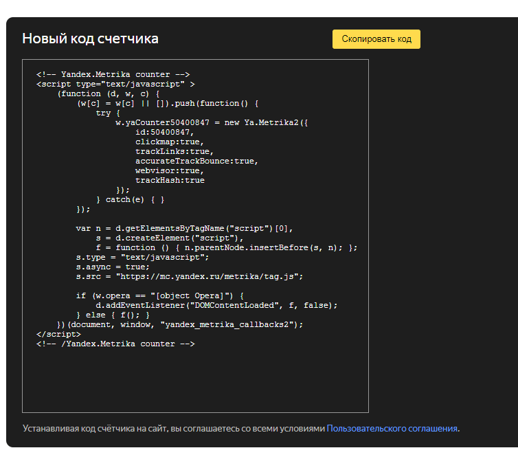518x459 pixels.
Task: Click the s.src tag.js URL line
Action: 190,276
